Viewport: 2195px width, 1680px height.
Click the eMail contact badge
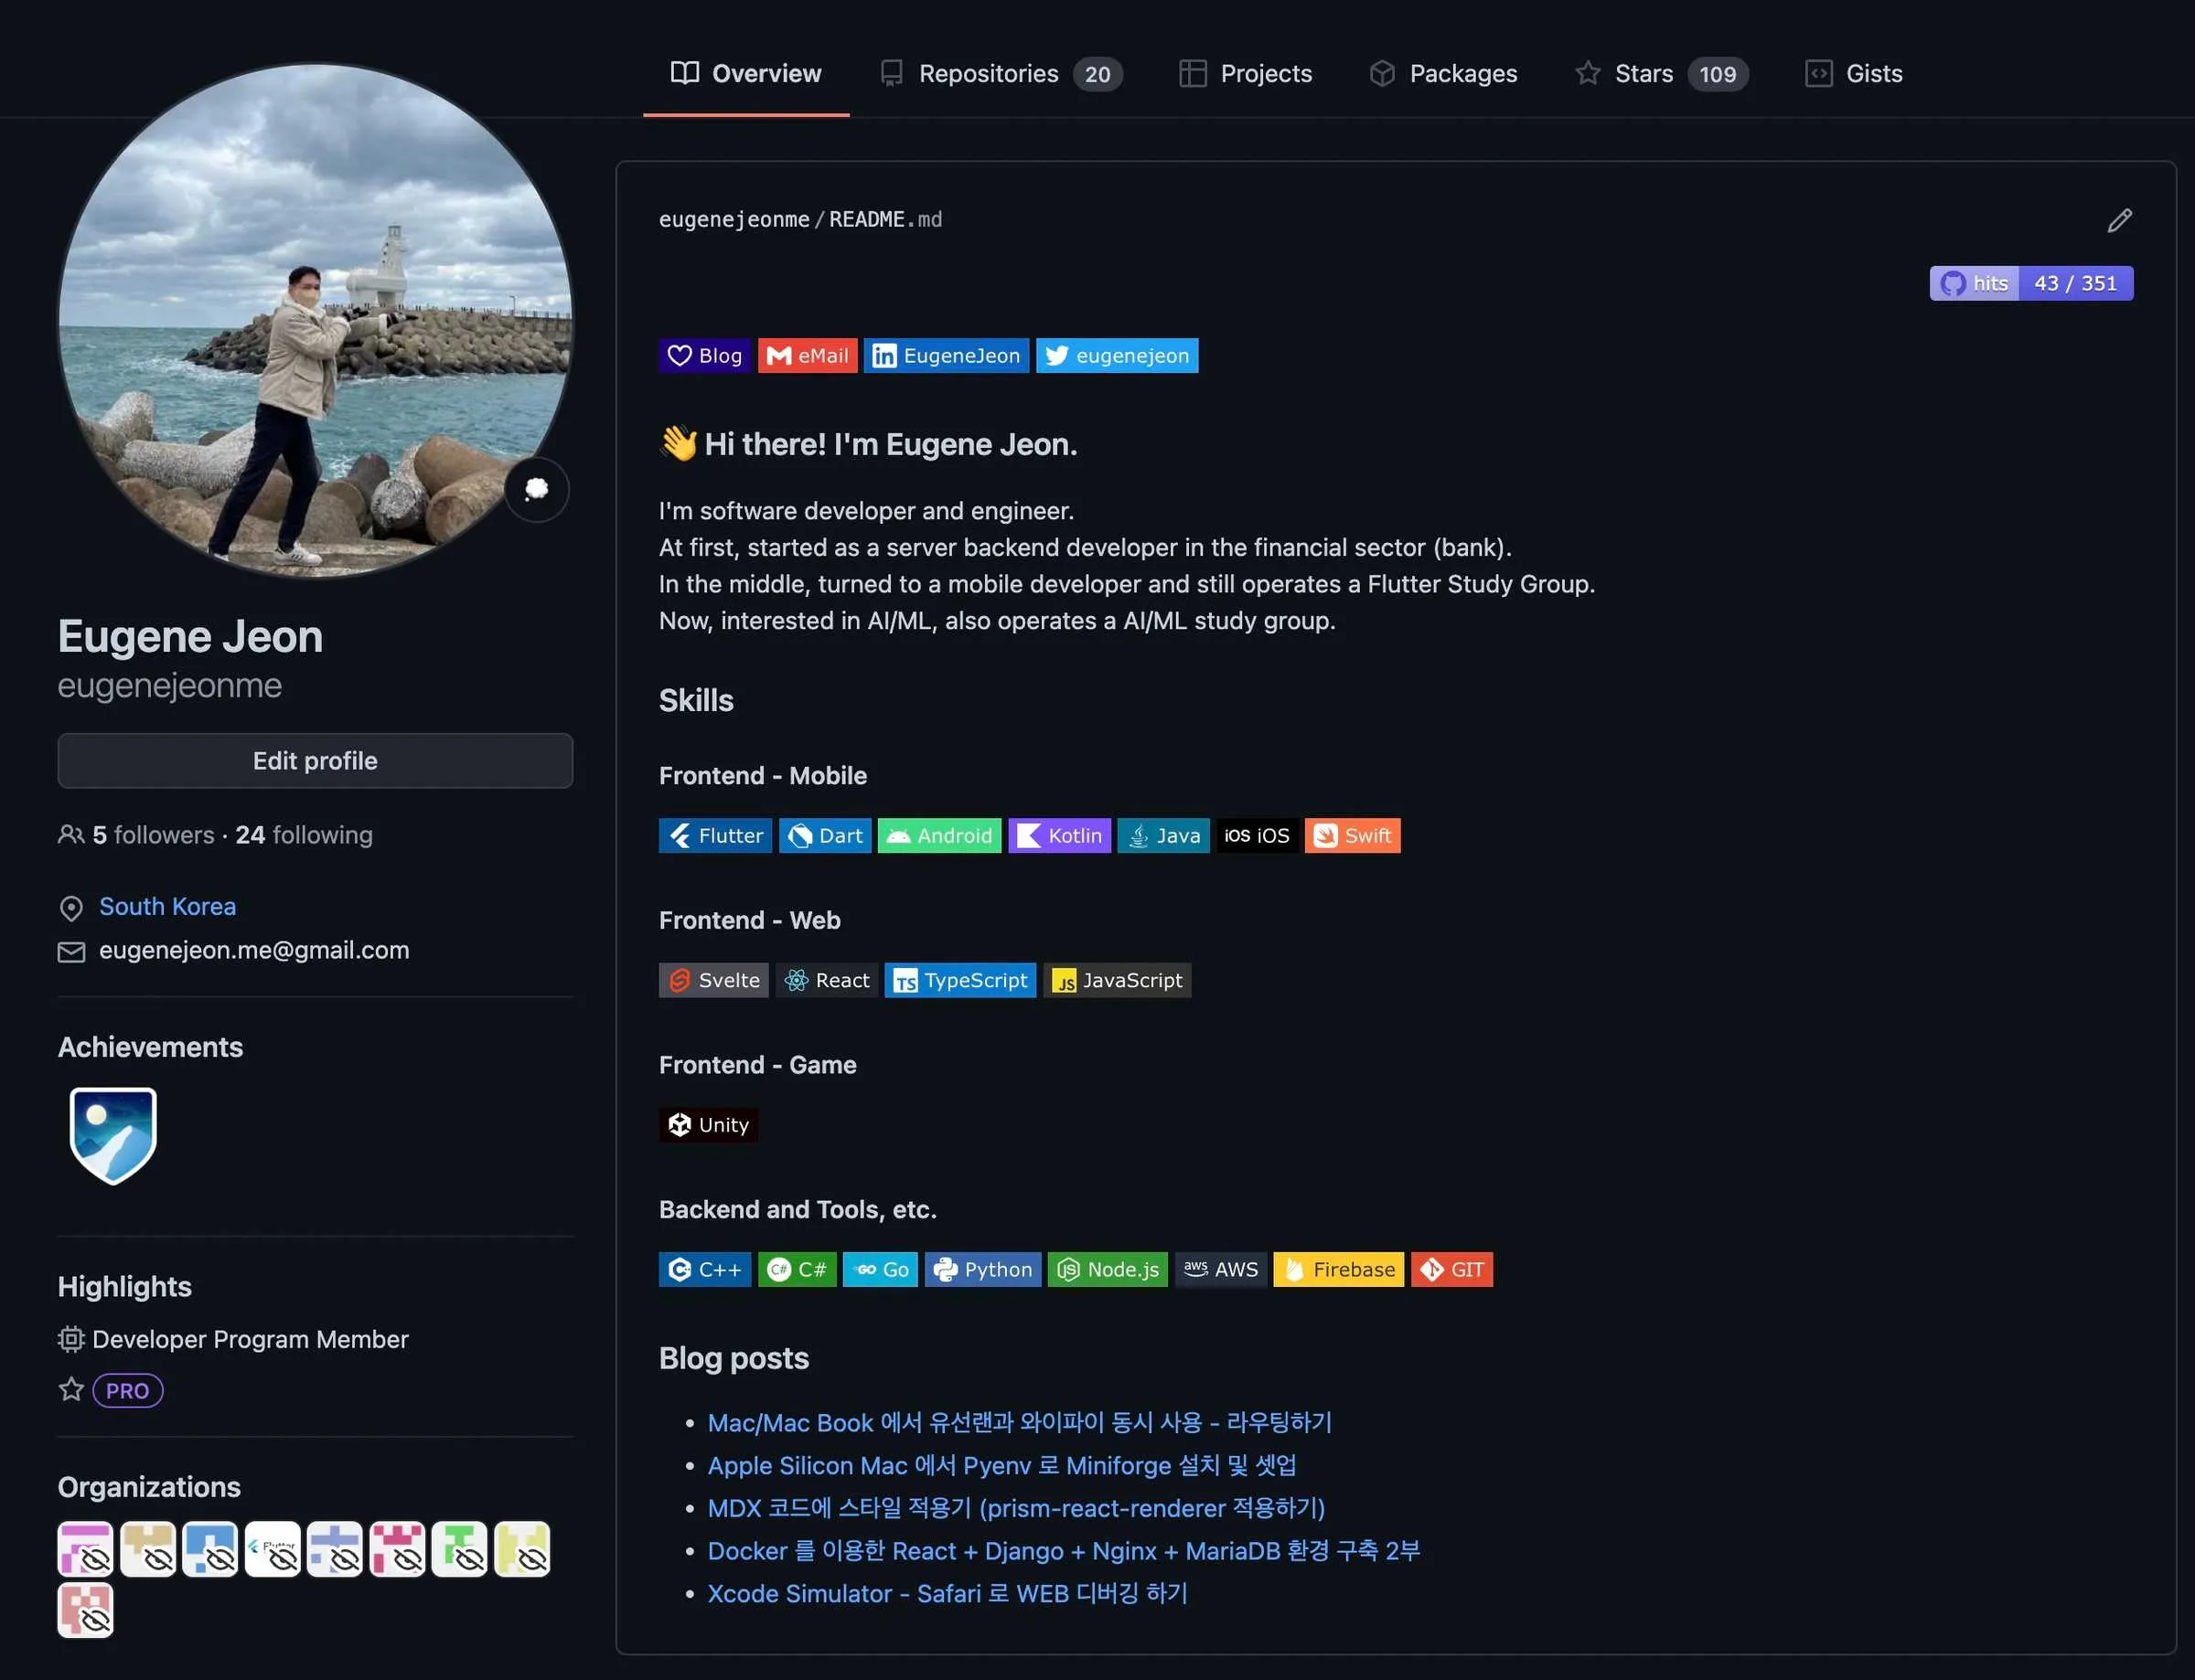click(807, 355)
